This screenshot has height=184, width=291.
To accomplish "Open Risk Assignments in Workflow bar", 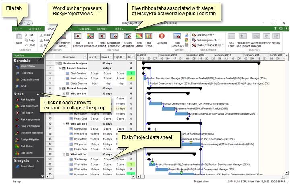I will coord(29,119).
